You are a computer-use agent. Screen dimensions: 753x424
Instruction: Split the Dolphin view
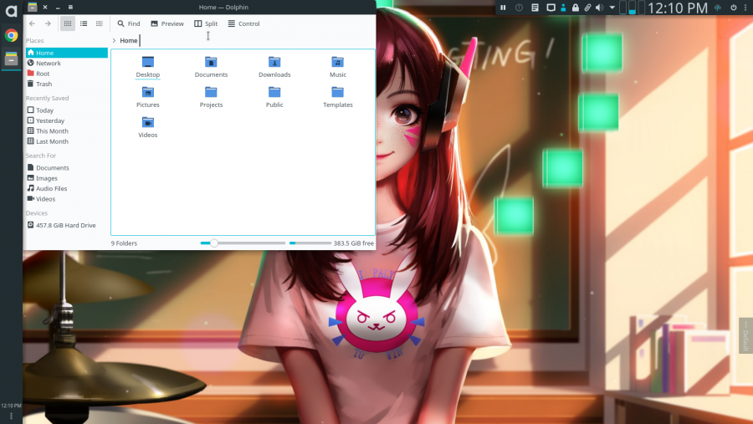point(206,23)
